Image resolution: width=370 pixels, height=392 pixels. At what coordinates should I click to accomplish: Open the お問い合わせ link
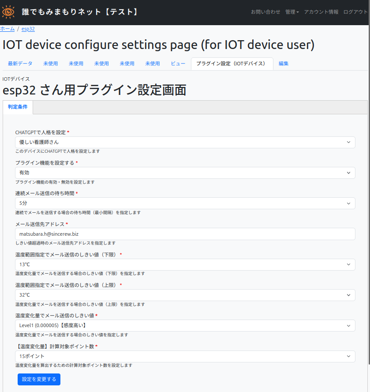(x=266, y=12)
